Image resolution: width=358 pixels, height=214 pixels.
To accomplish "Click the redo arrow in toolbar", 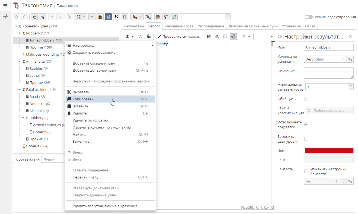I will pos(24,17).
